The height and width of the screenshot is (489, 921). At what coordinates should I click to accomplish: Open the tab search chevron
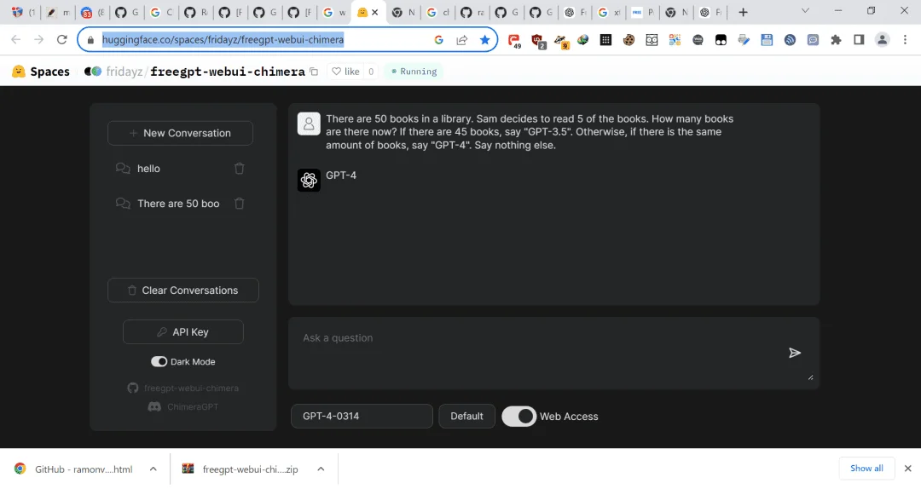[x=805, y=11]
